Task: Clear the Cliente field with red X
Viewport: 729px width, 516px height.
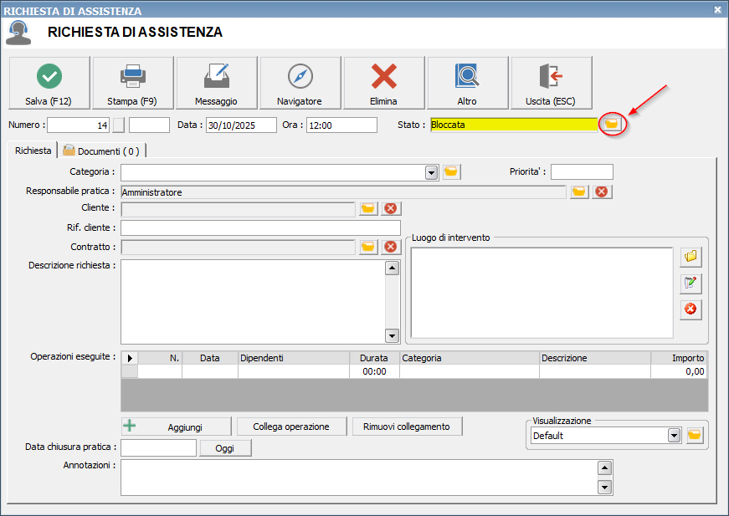Action: click(390, 209)
